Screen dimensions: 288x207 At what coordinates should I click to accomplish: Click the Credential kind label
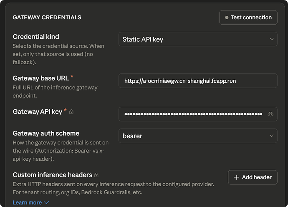[36, 37]
